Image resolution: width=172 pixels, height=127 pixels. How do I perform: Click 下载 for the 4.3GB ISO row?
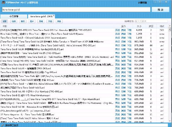point(129,30)
